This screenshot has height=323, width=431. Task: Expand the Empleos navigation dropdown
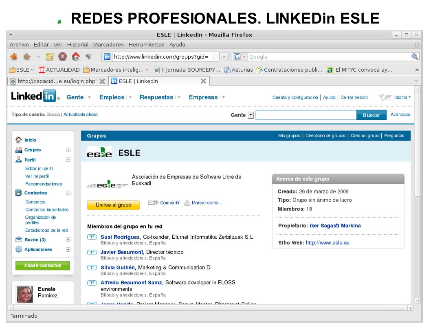(130, 97)
